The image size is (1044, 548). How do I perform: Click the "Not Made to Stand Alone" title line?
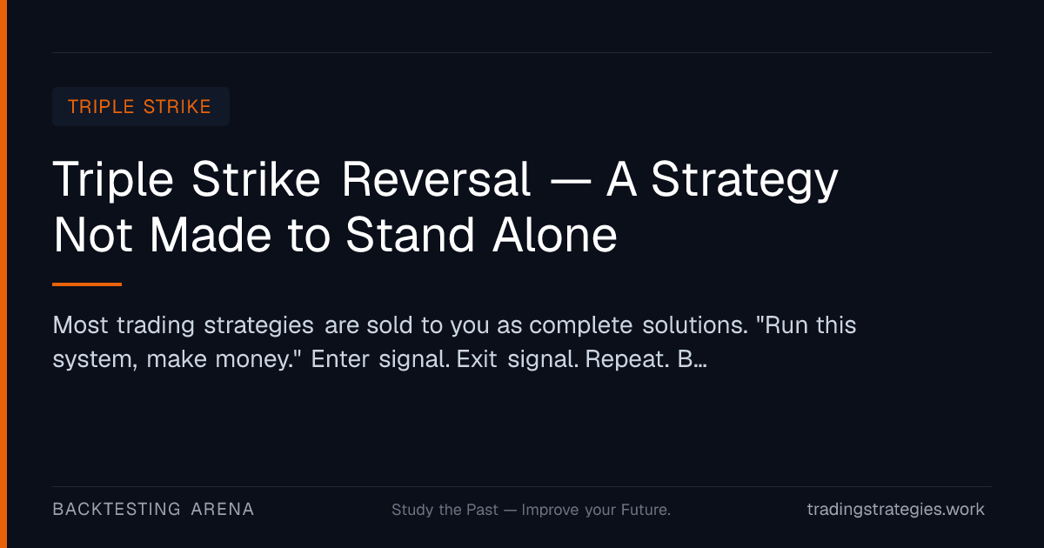(x=335, y=236)
